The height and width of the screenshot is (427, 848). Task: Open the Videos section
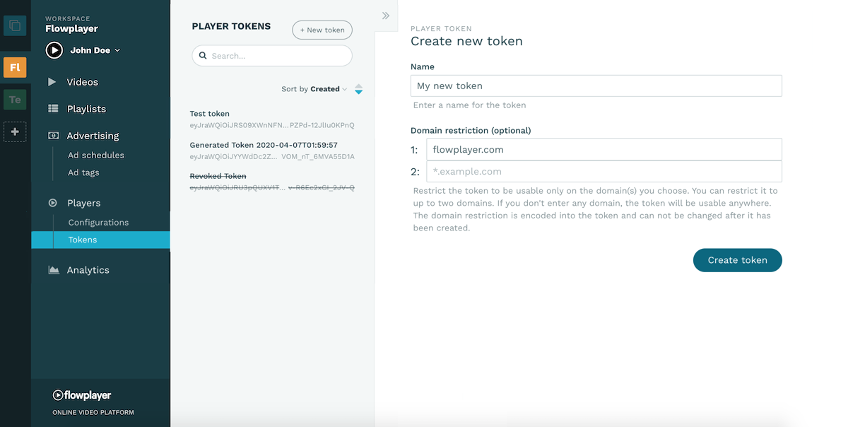pyautogui.click(x=83, y=82)
